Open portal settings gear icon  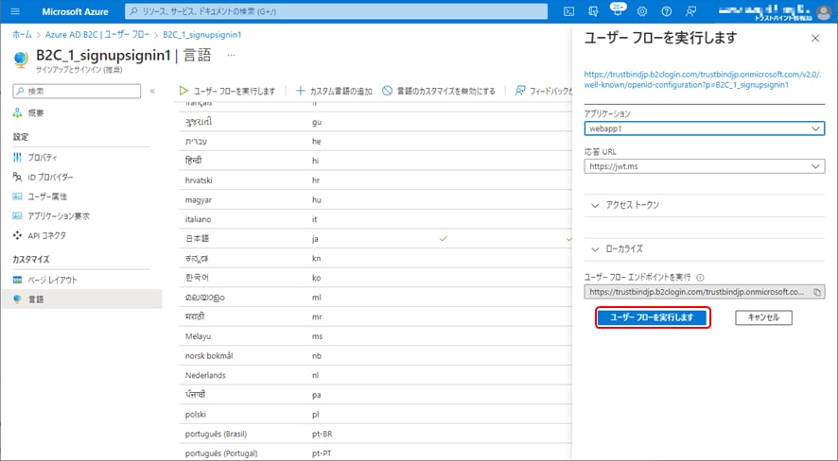coord(642,11)
